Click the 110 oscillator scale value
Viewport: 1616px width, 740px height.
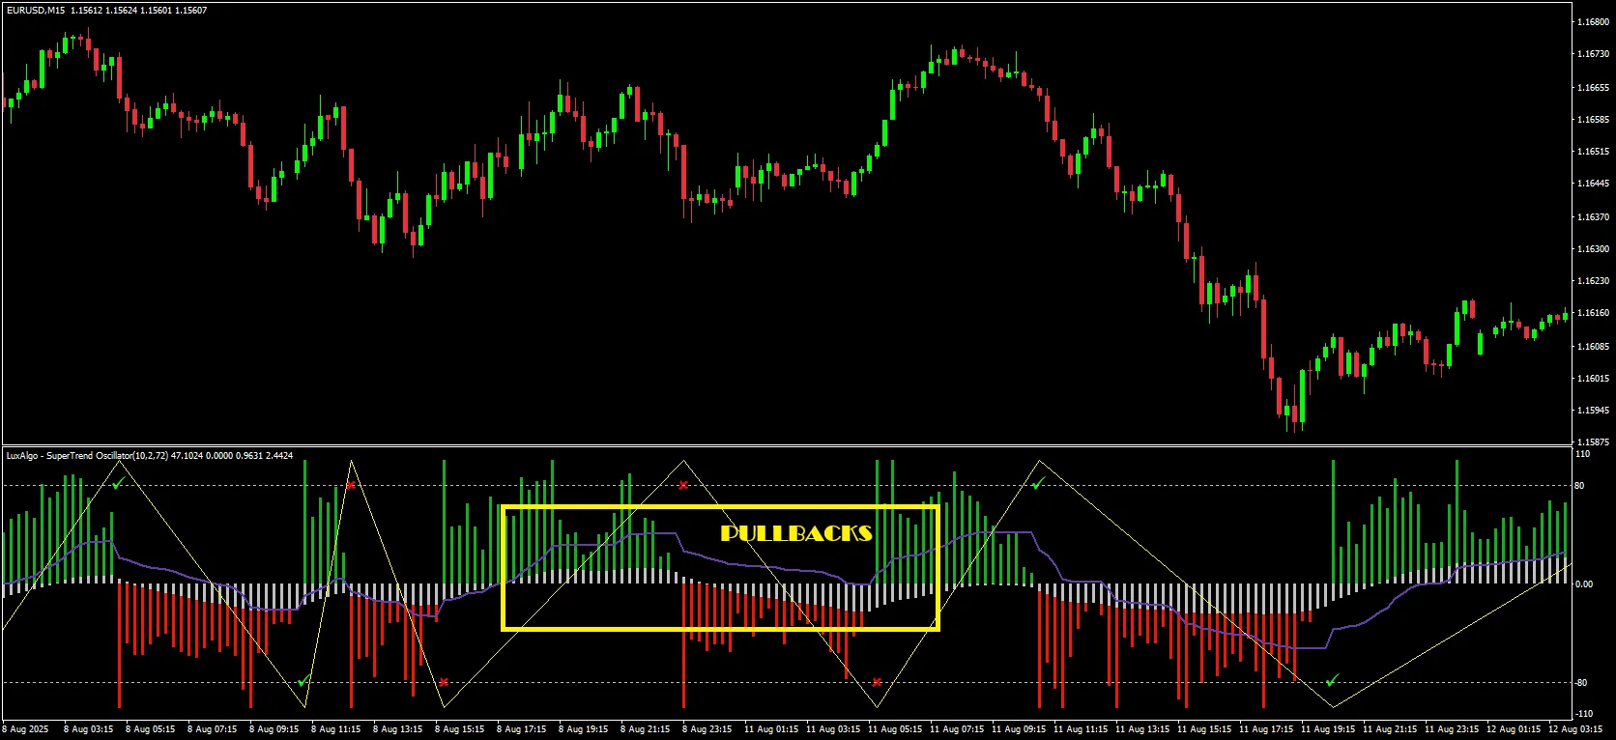click(x=1582, y=454)
